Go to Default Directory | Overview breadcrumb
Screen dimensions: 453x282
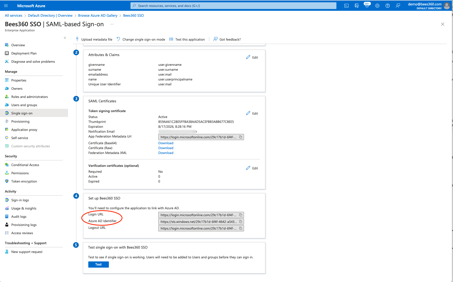[50, 15]
